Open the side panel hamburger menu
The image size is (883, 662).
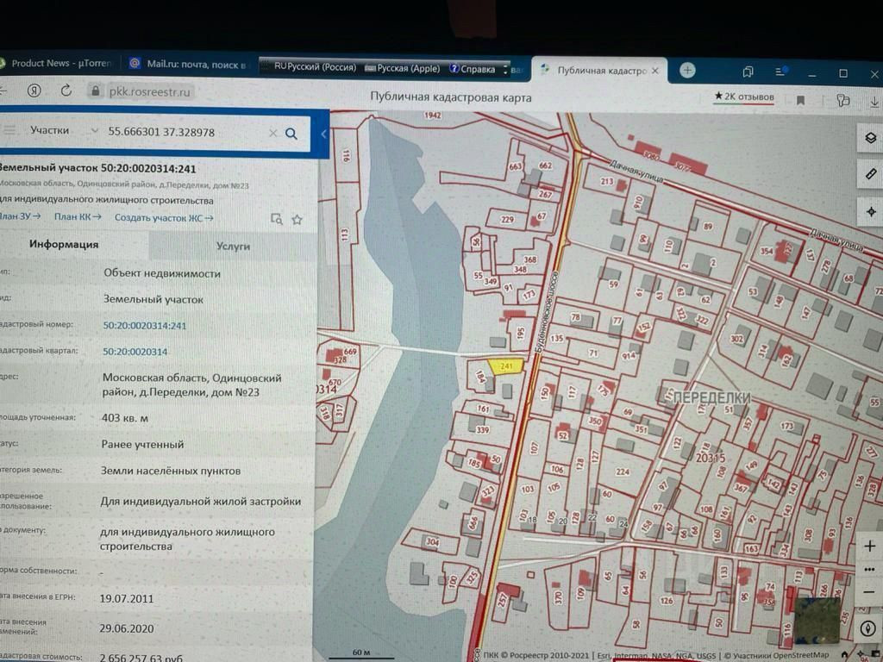pos(9,130)
